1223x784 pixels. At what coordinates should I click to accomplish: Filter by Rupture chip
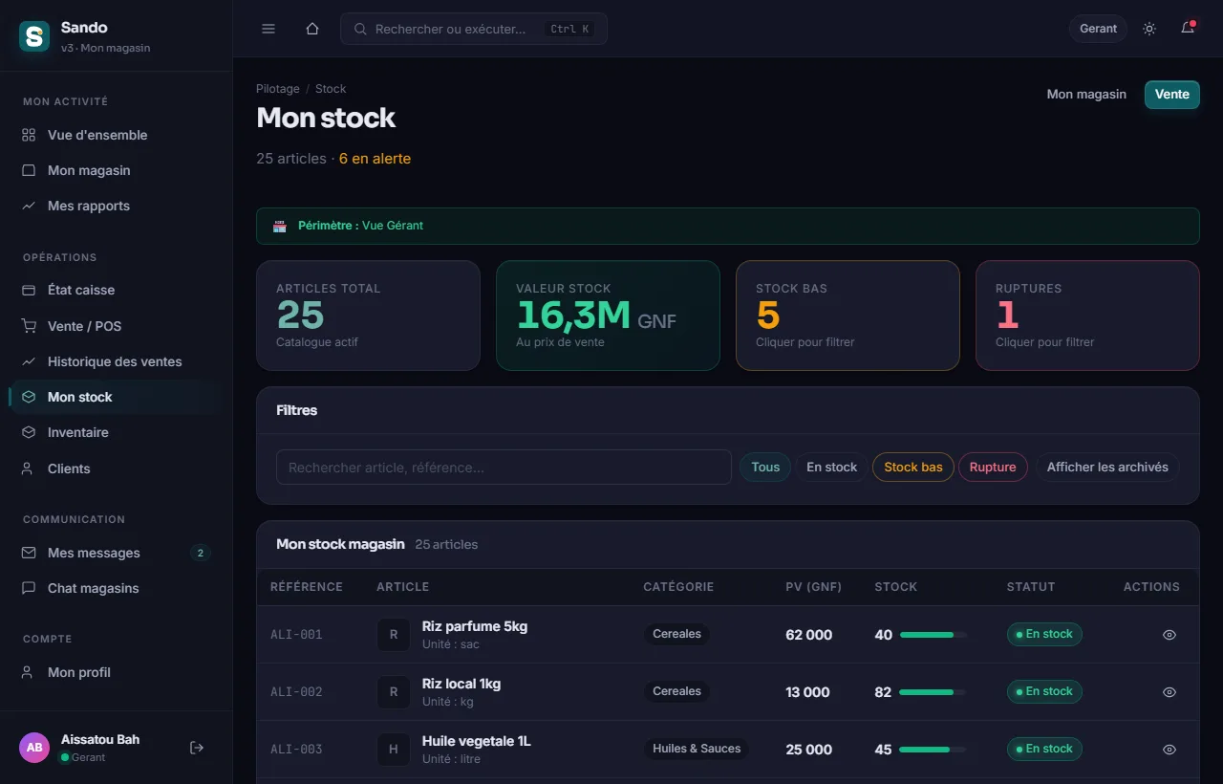[x=993, y=468]
